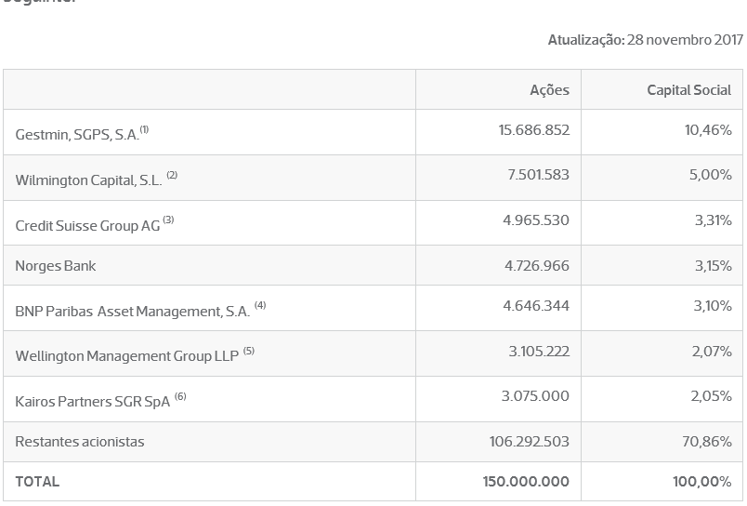Screen dimensions: 747x506
Task: Click footnote marker (1) beside Gestmin
Action: pyautogui.click(x=144, y=129)
